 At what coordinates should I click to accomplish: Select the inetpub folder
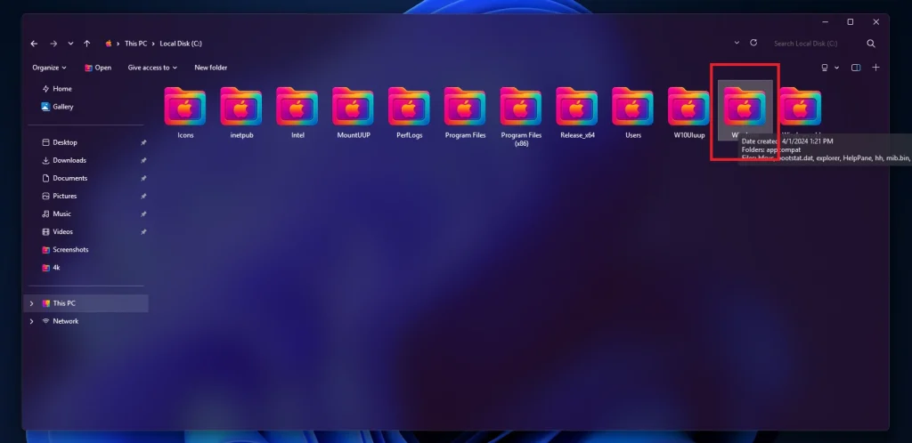point(241,113)
